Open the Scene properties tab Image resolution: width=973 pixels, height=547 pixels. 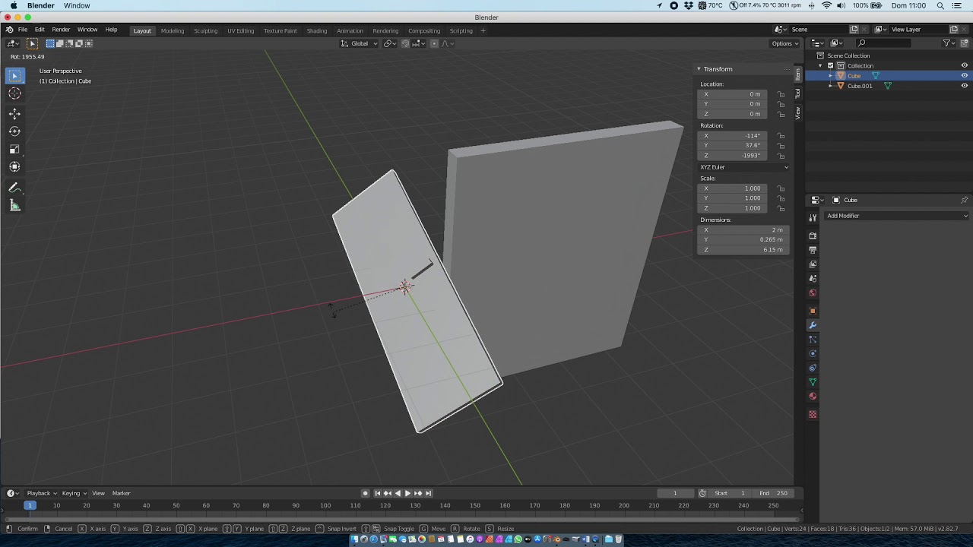[813, 279]
